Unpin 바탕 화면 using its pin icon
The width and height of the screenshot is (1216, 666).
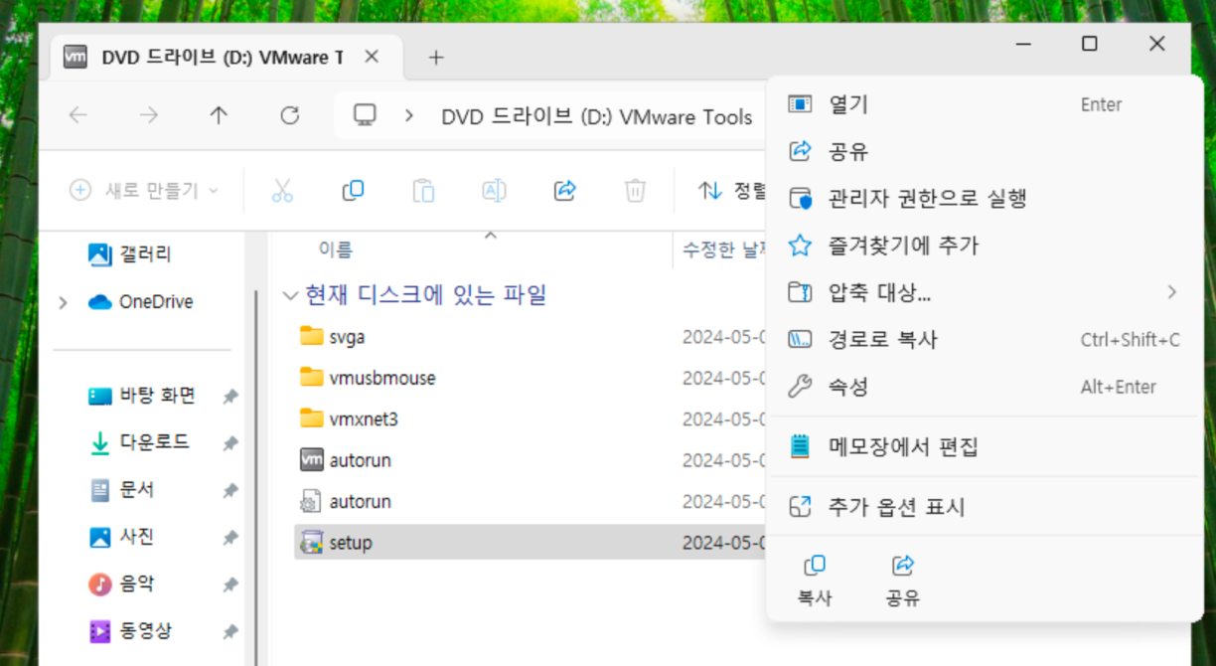pos(230,397)
